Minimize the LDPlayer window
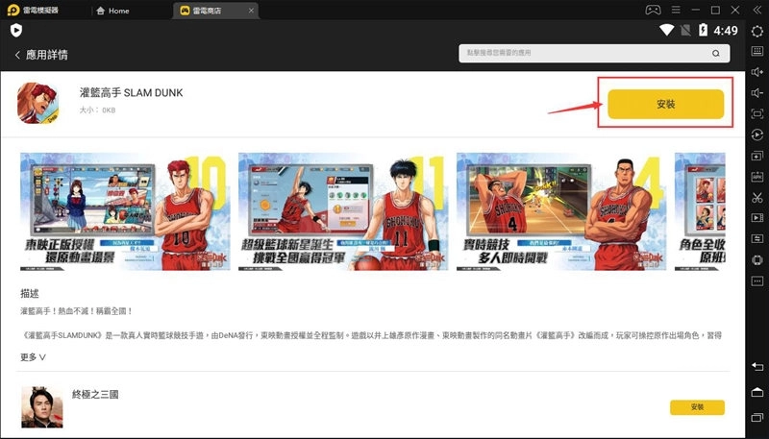This screenshot has width=769, height=439. coord(695,10)
